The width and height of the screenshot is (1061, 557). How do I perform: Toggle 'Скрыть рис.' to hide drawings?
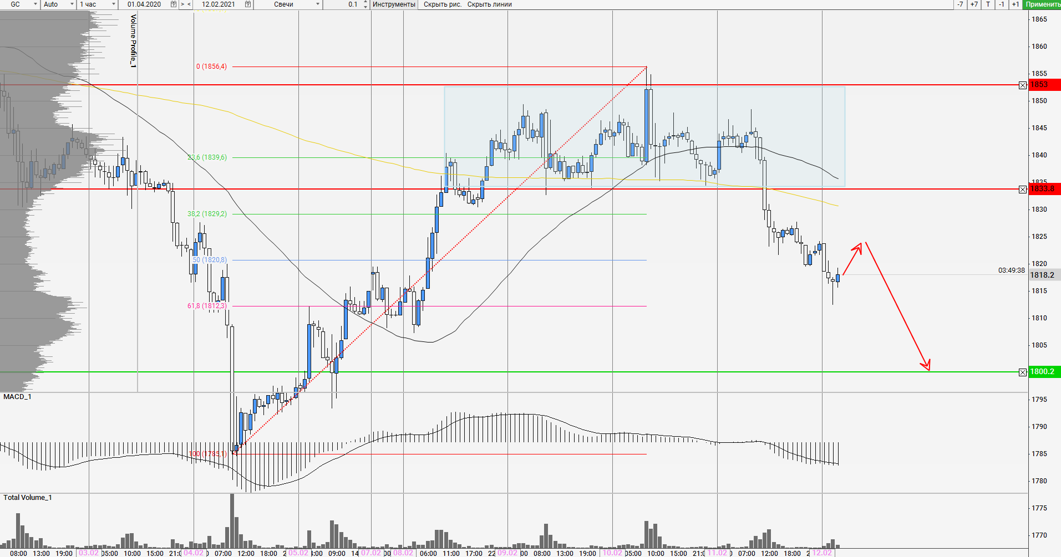[442, 4]
